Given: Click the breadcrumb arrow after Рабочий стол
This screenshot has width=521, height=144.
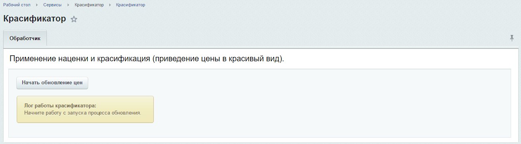Looking at the screenshot, I should click(x=37, y=5).
